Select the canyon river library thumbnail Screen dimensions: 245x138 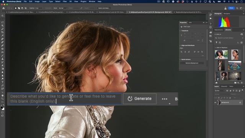[235, 66]
